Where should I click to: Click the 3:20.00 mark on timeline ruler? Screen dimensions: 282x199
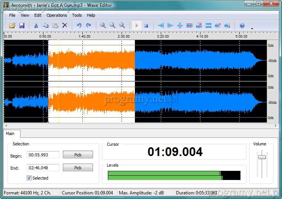point(162,37)
